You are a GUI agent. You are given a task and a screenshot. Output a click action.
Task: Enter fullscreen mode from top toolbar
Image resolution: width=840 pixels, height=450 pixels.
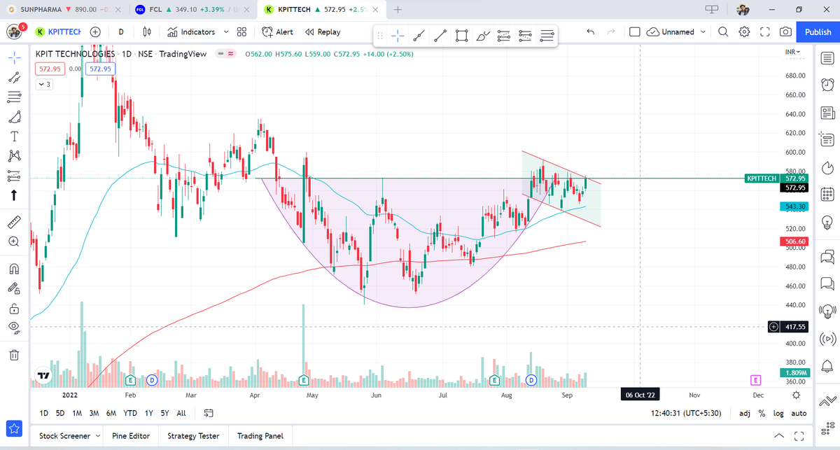coord(765,31)
